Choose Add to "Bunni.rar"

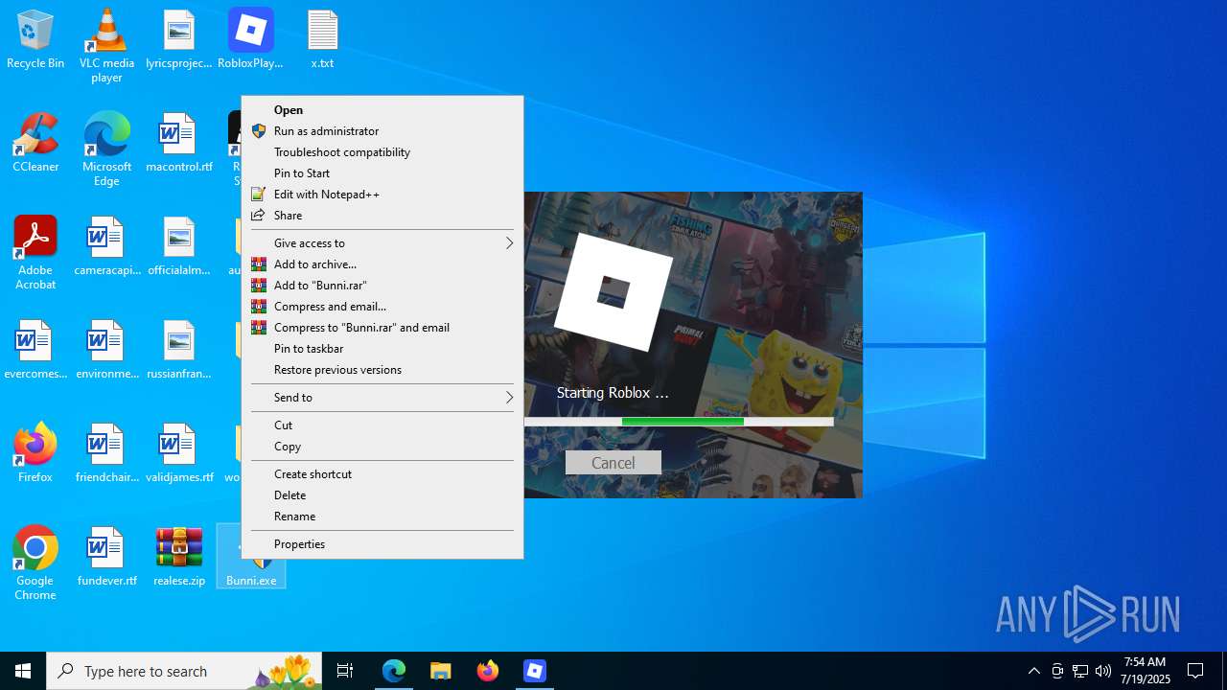(x=382, y=286)
